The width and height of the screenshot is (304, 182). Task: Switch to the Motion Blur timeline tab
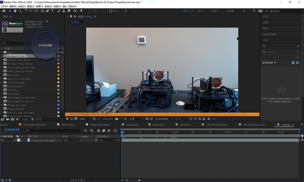(159, 125)
